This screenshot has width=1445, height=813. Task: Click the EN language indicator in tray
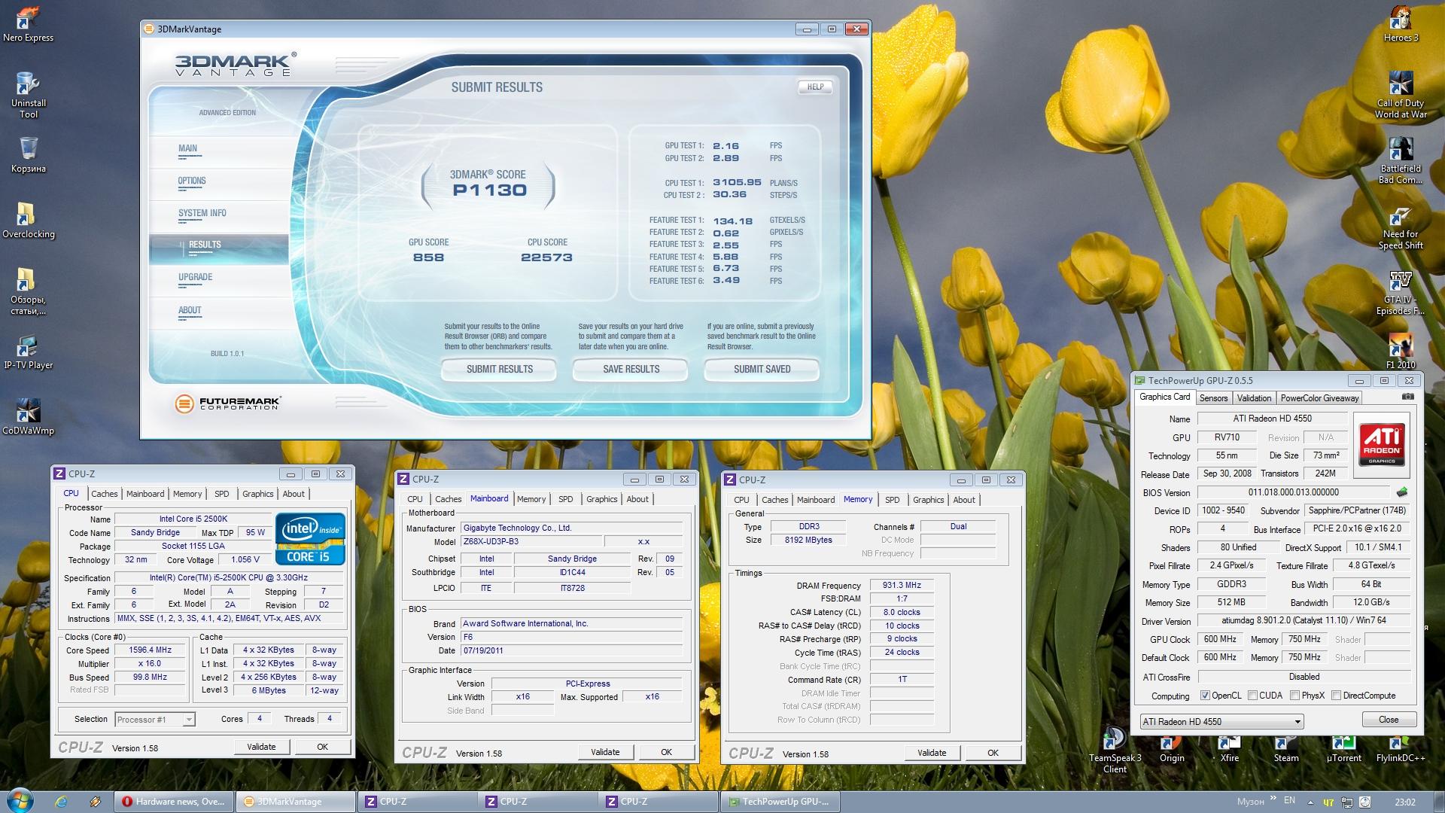tap(1289, 800)
